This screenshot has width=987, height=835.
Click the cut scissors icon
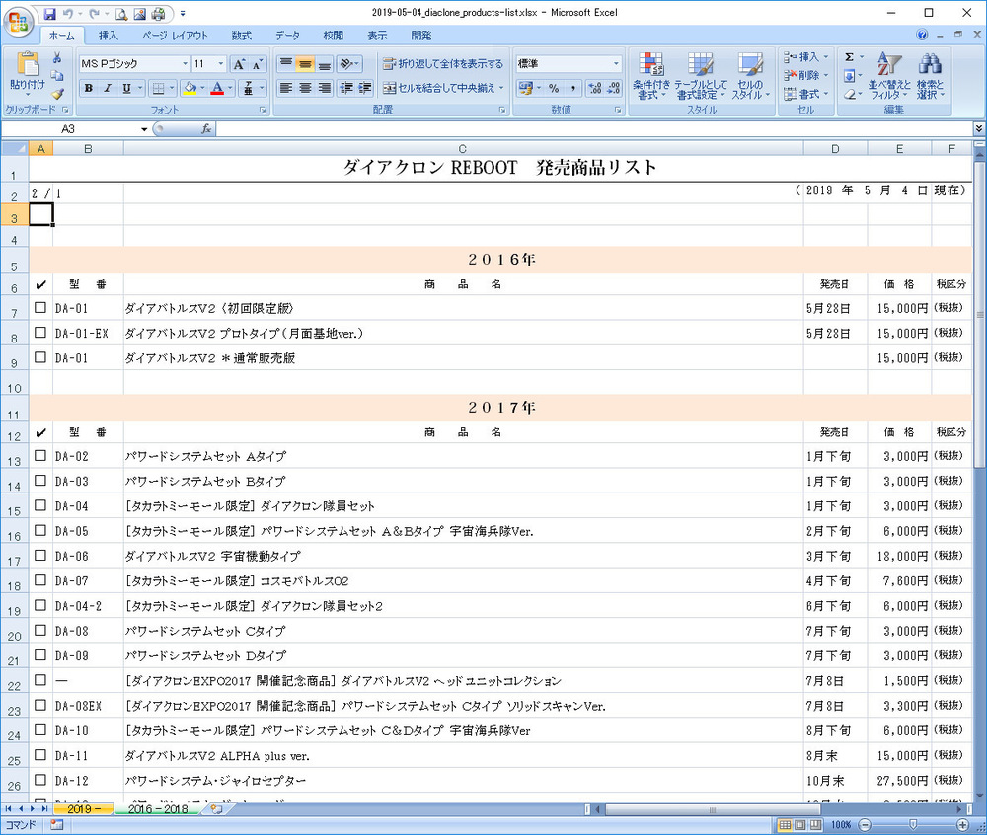[x=57, y=58]
